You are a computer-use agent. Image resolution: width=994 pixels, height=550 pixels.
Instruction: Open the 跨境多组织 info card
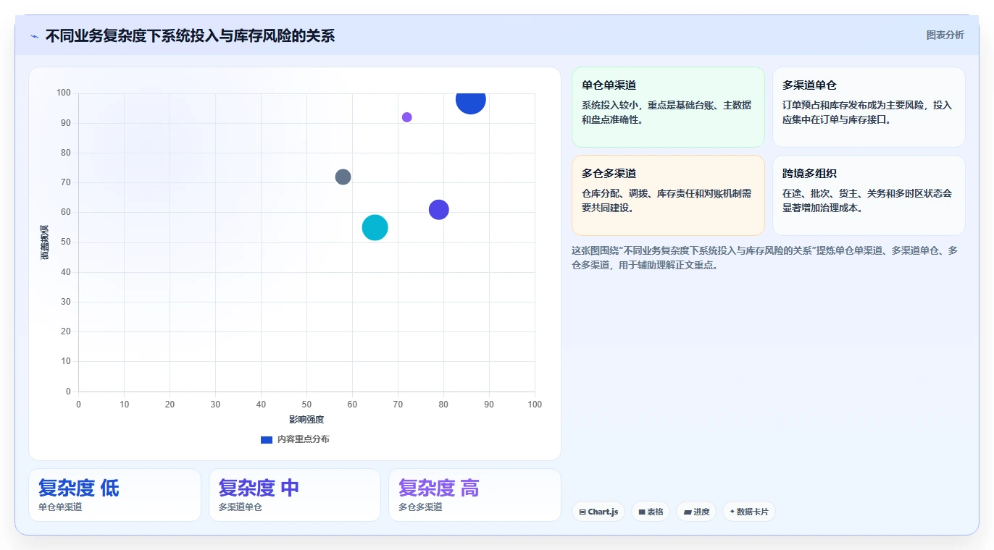point(869,195)
